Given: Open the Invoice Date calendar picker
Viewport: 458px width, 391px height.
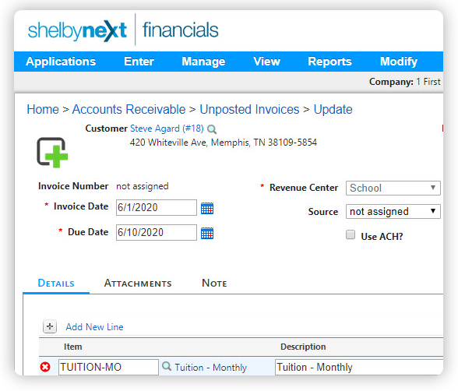Looking at the screenshot, I should point(207,208).
